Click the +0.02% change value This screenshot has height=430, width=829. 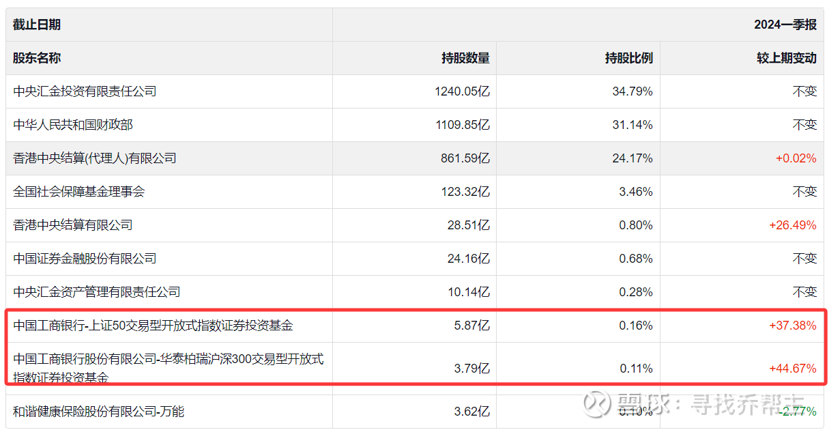[x=796, y=158]
